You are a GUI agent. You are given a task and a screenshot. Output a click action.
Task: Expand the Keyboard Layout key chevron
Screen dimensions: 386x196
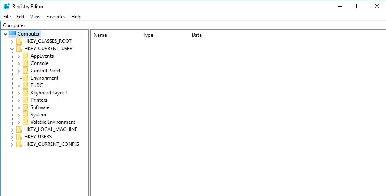[x=18, y=93]
